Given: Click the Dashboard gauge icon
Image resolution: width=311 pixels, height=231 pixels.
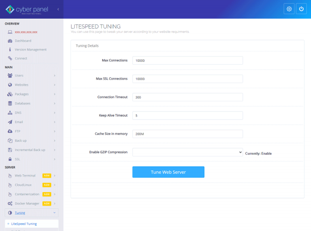Looking at the screenshot, I should pos(10,40).
